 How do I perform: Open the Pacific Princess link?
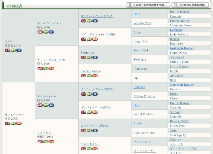coord(91,71)
